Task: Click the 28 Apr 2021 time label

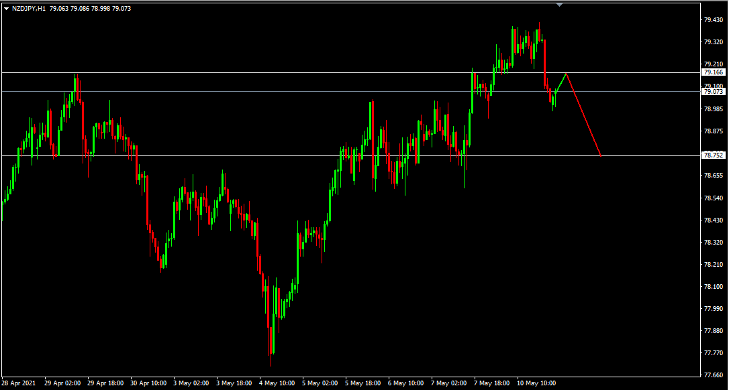Action: 17,383
